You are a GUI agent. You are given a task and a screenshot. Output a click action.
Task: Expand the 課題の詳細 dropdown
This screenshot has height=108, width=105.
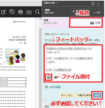click(51, 3)
